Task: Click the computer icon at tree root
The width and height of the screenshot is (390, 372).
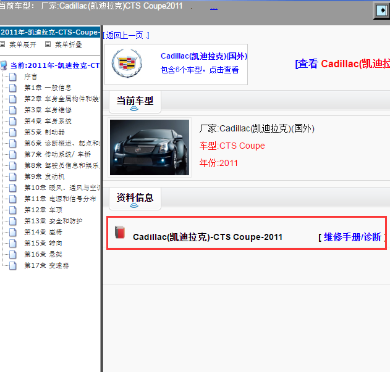Action: [x=4, y=65]
